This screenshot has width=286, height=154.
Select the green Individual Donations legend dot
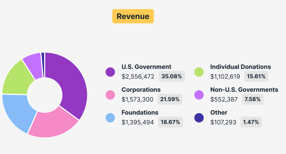[199, 72]
